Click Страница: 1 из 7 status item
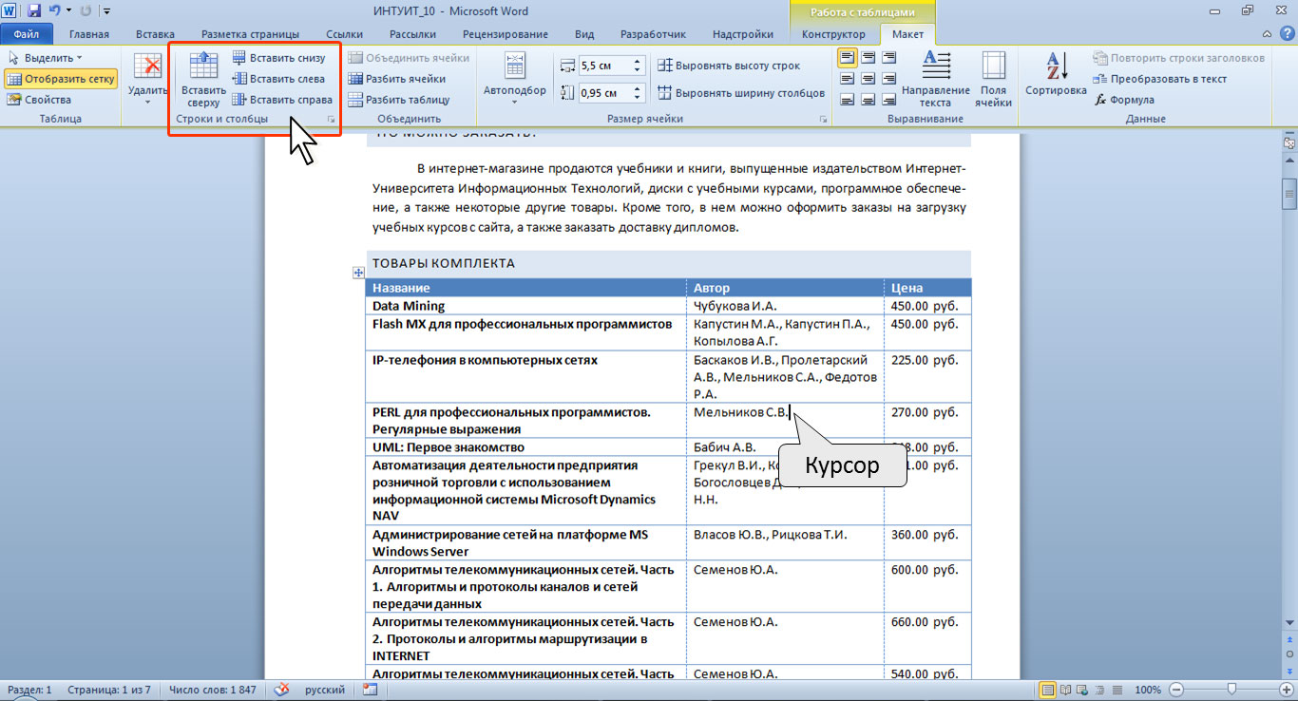1298x701 pixels. tap(108, 690)
